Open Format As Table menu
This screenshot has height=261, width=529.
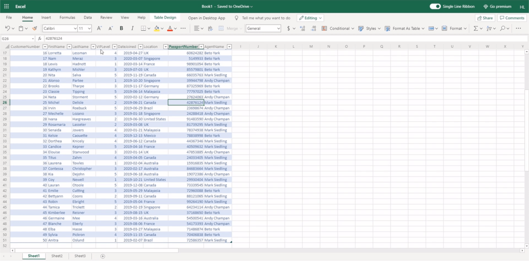(x=405, y=28)
